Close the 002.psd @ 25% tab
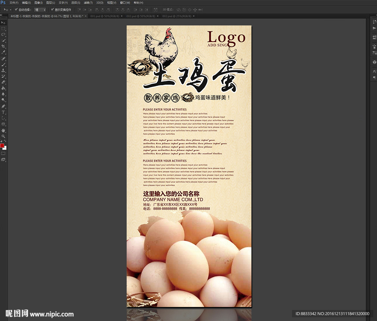Image resolution: width=377 pixels, height=321 pixels. 194,16
